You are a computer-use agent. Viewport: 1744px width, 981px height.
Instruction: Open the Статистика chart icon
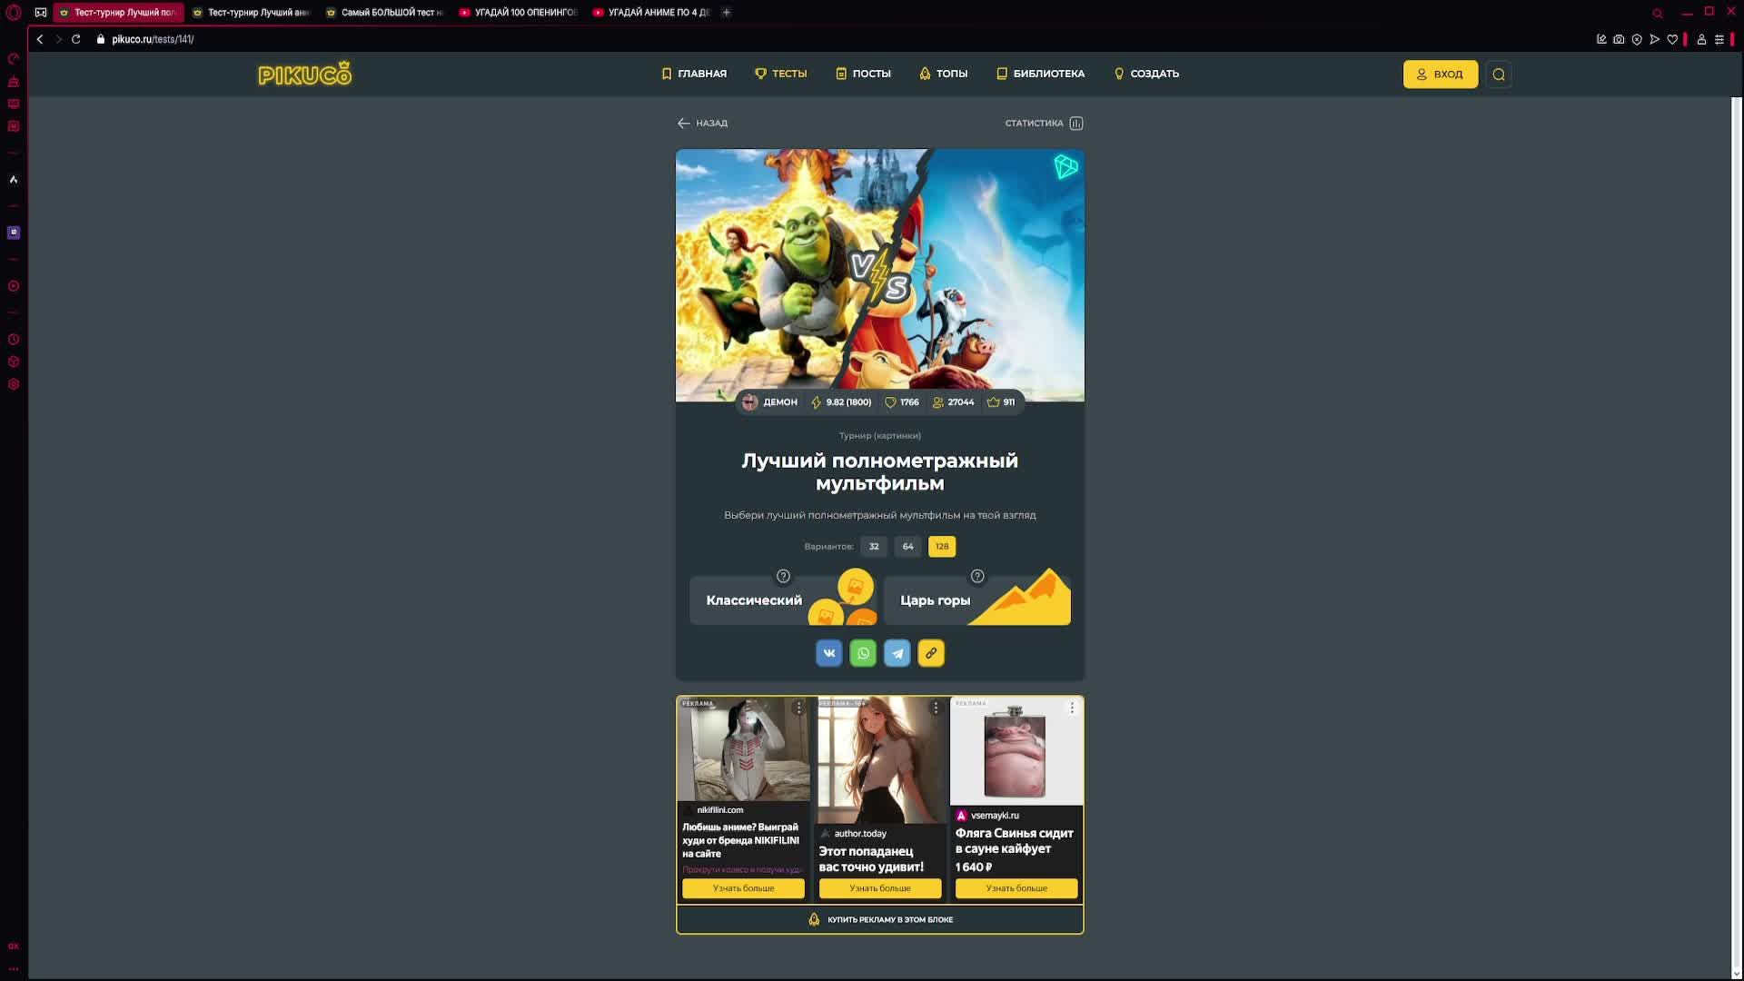click(x=1076, y=124)
